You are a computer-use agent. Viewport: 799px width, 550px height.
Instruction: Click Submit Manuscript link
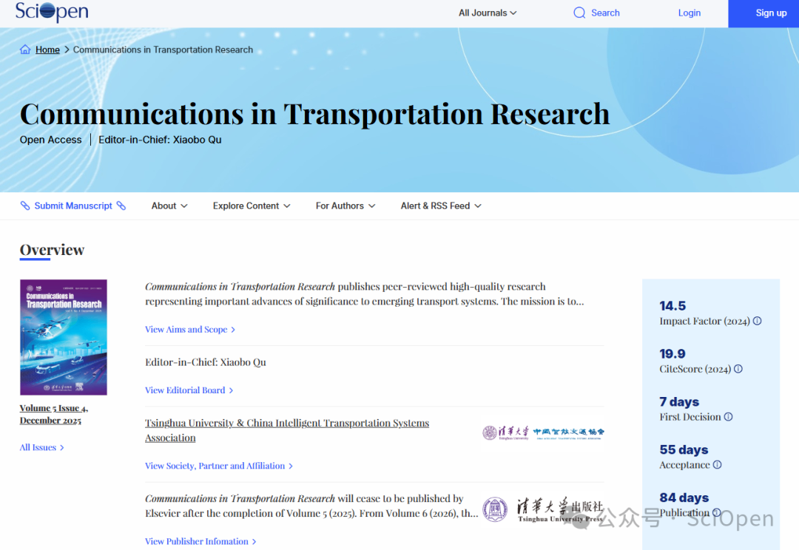tap(73, 206)
